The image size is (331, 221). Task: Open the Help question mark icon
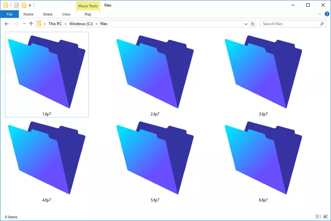[327, 14]
